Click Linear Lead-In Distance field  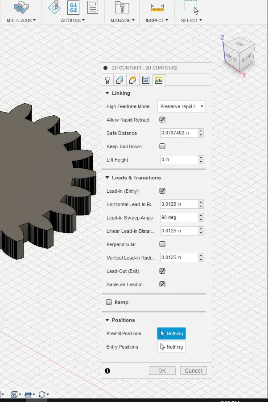[179, 231]
